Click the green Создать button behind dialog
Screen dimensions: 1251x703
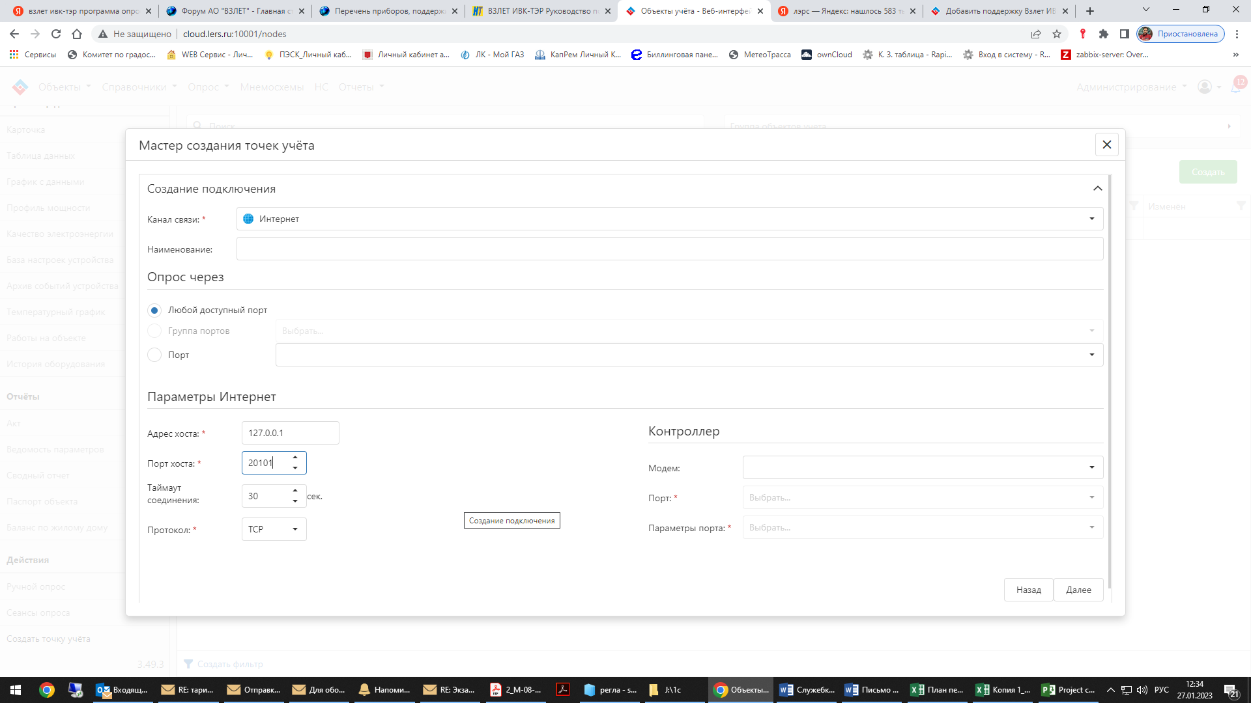1208,172
